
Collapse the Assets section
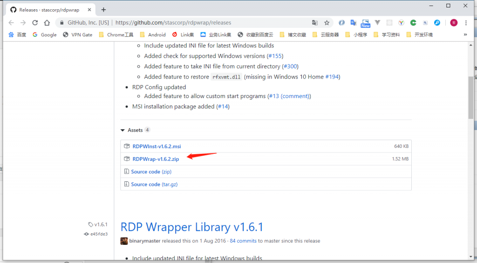(x=136, y=130)
